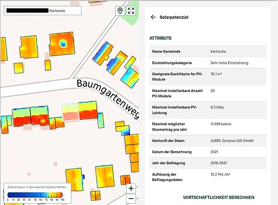Toggle fullscreen map view
This screenshot has width=278, height=205.
coord(131,11)
